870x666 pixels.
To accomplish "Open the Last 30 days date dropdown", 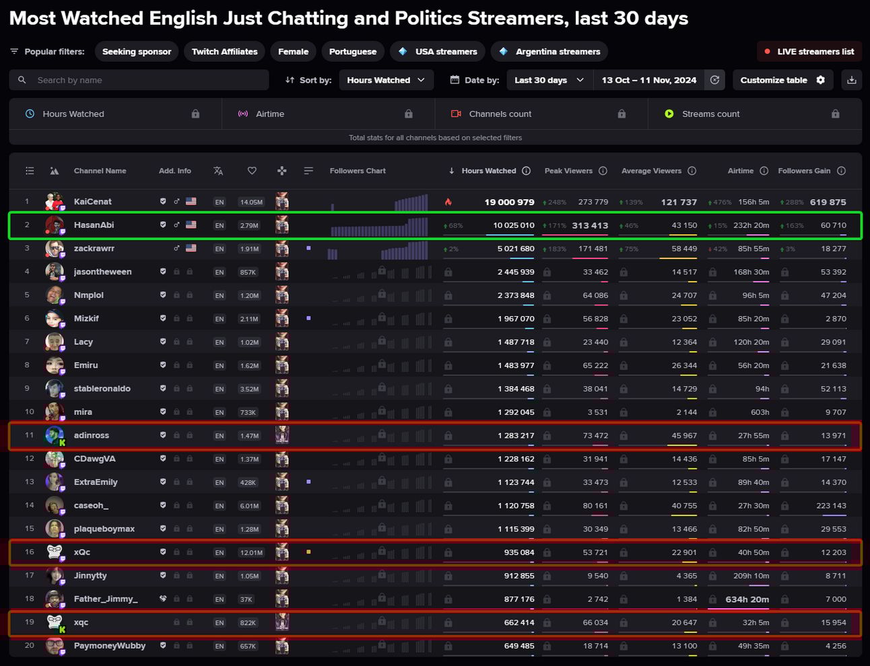I will [549, 80].
